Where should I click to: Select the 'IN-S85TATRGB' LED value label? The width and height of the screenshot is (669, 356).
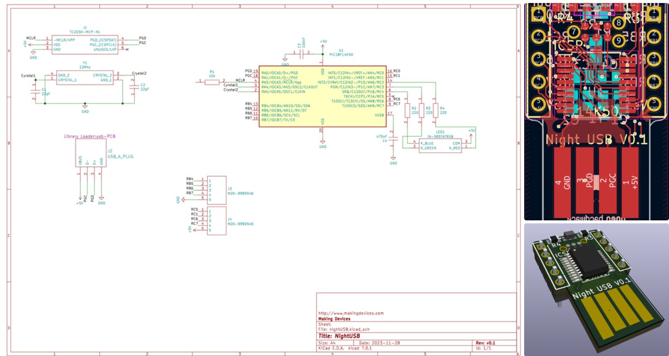click(x=440, y=136)
